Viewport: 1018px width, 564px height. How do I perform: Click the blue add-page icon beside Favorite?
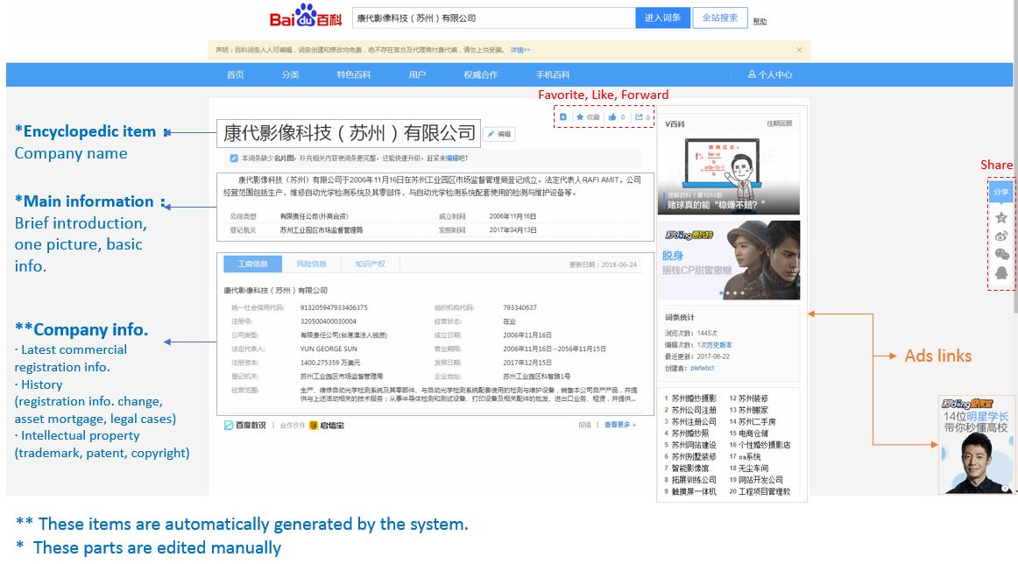tap(563, 117)
